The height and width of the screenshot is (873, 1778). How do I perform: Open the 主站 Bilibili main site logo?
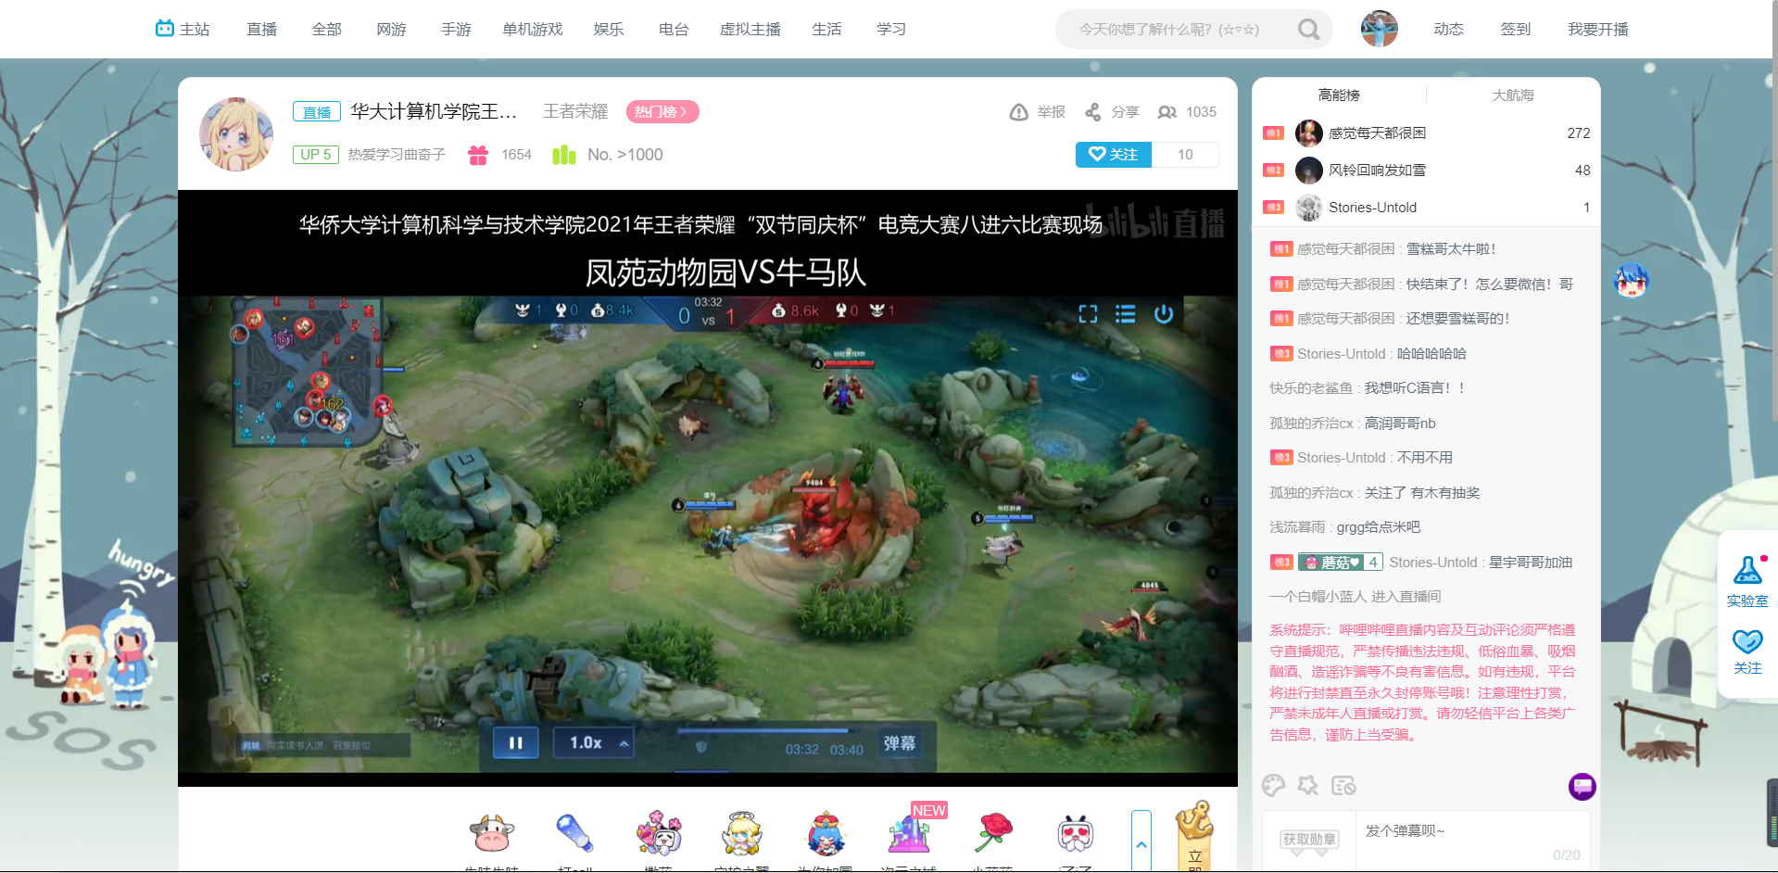click(183, 29)
